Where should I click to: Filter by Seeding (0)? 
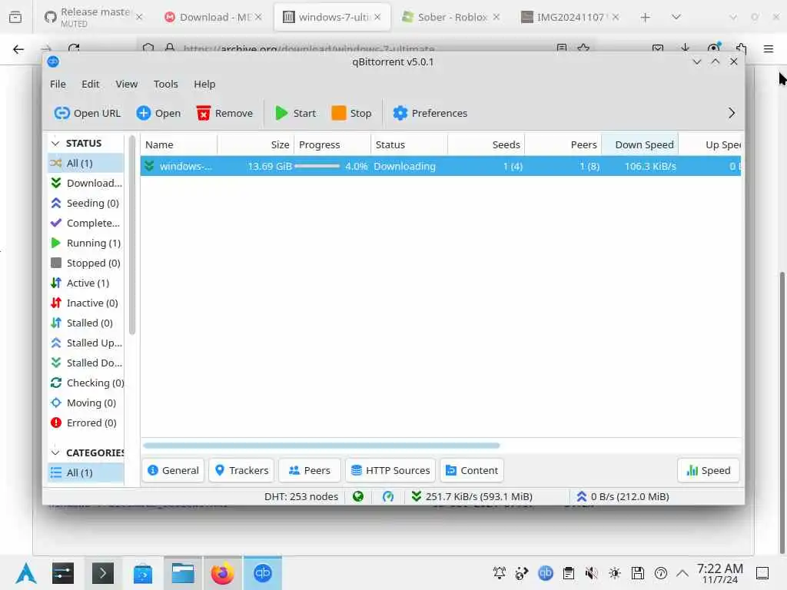pos(85,203)
